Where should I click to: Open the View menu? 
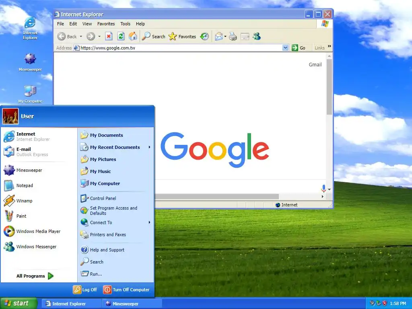coord(87,24)
